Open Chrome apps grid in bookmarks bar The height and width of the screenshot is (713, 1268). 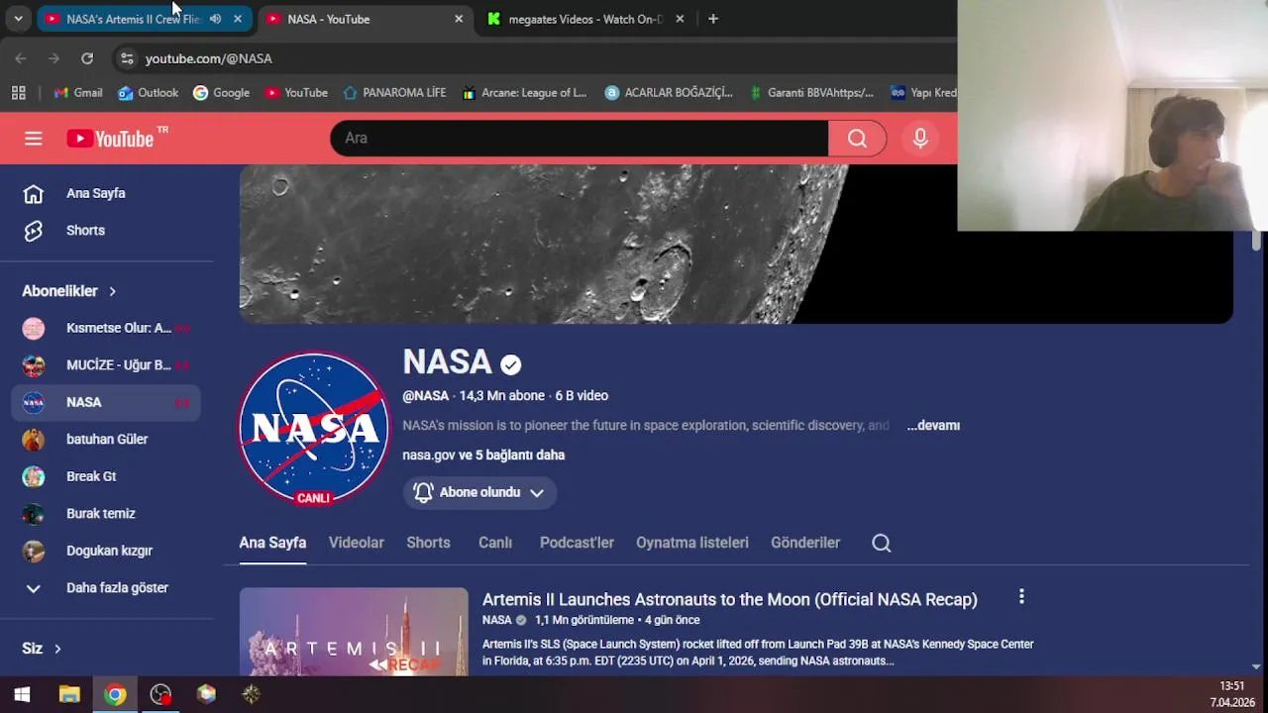pyautogui.click(x=18, y=92)
